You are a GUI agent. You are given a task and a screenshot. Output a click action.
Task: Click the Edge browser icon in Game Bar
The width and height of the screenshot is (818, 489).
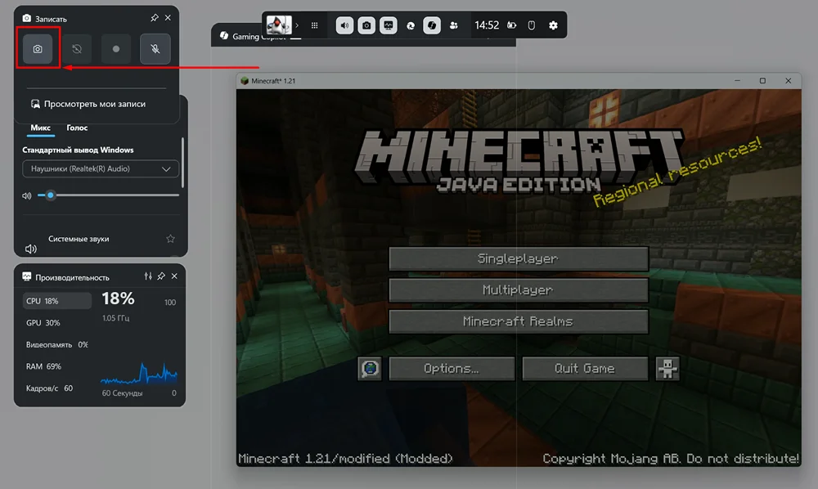tap(411, 25)
